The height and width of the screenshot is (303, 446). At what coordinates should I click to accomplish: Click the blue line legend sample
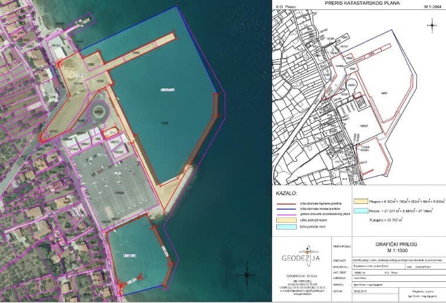[286, 209]
